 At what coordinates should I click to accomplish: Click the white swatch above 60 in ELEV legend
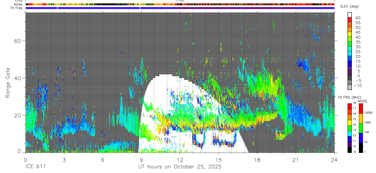pyautogui.click(x=350, y=15)
